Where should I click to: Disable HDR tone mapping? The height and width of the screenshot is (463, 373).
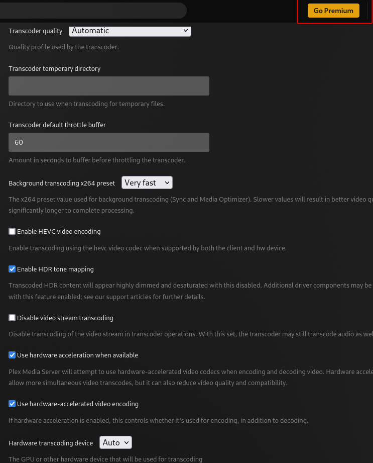pyautogui.click(x=12, y=269)
